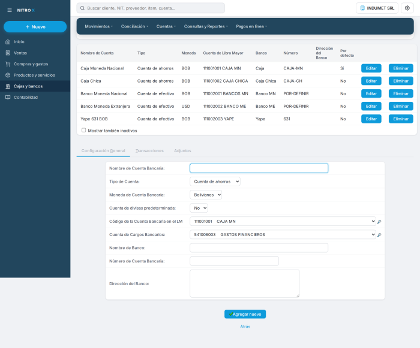Click the Cajas y bancos bank icon
Viewport: 420px width, 348px height.
(8, 86)
